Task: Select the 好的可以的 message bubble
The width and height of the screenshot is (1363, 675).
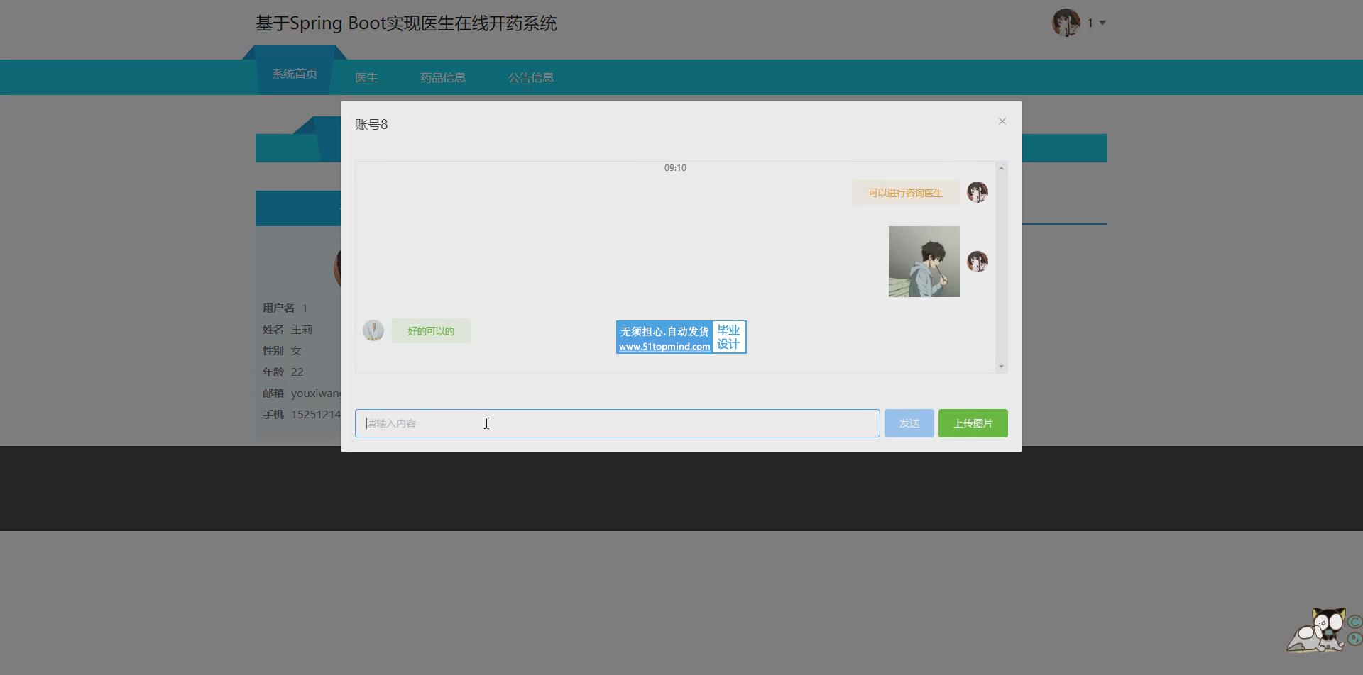Action: (x=431, y=331)
